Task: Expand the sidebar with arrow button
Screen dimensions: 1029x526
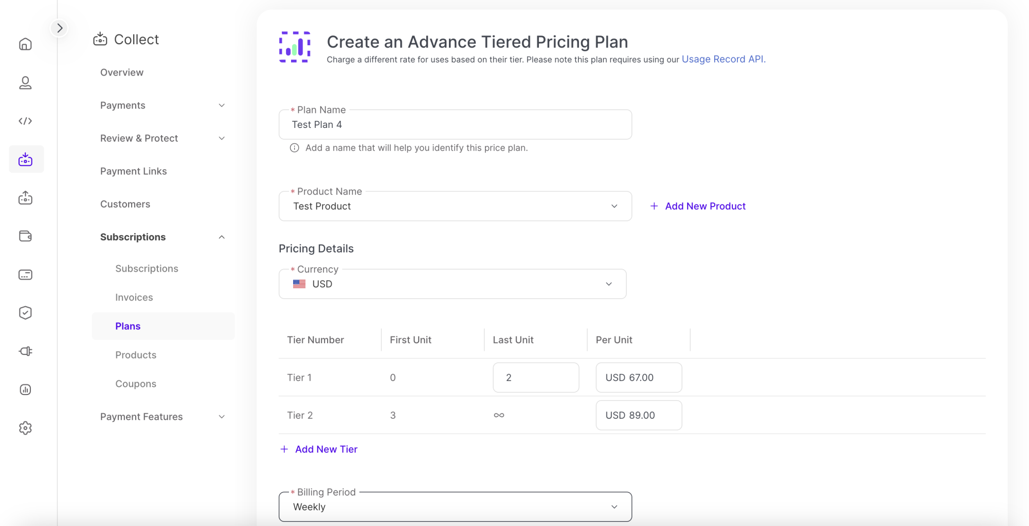Action: (60, 28)
